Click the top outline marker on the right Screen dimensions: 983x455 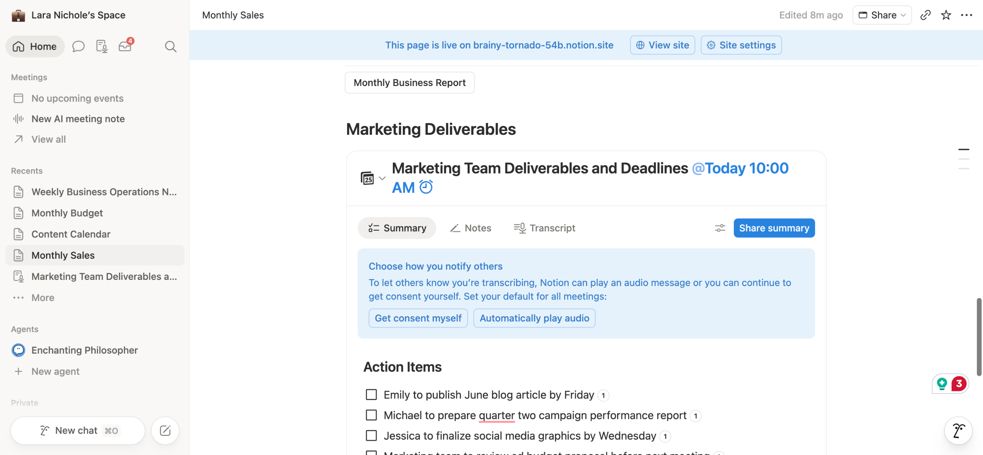click(x=963, y=149)
